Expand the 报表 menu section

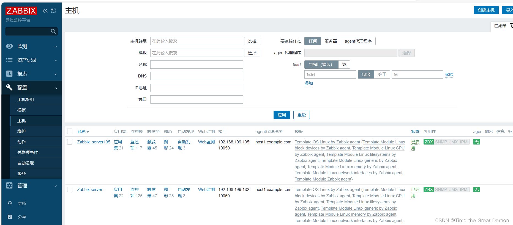tap(31, 74)
